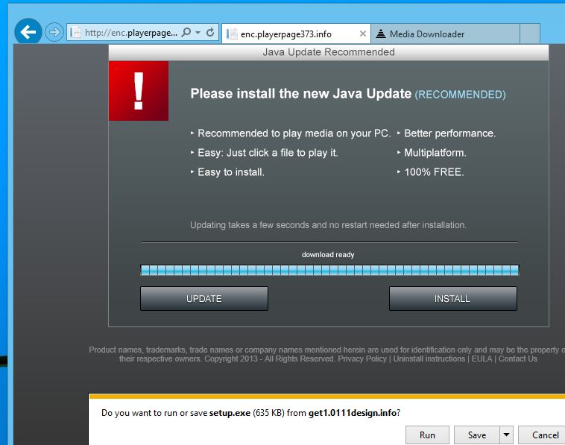Click Save in the download prompt
Image resolution: width=565 pixels, height=445 pixels.
[477, 435]
